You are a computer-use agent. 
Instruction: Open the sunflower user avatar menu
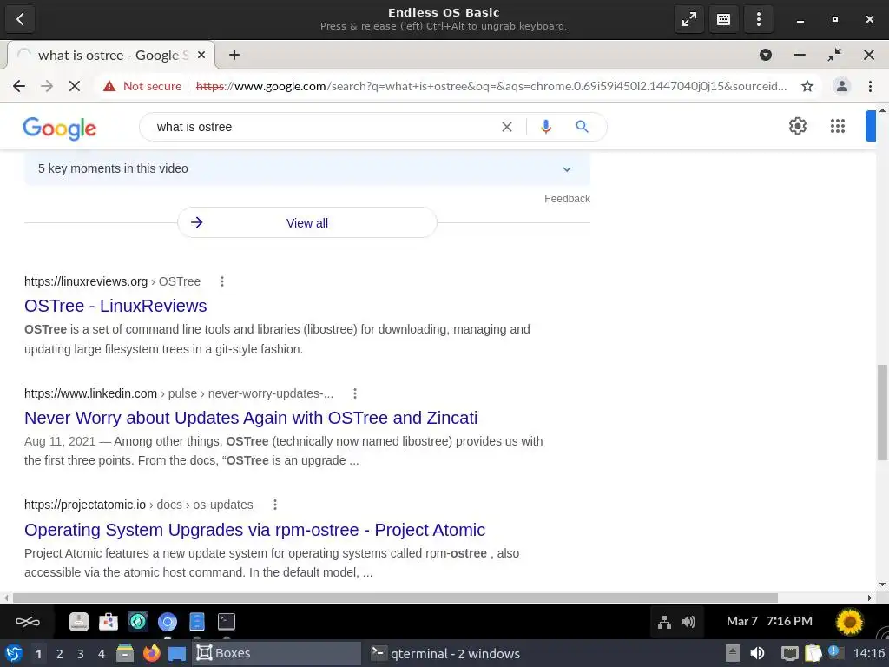849,622
